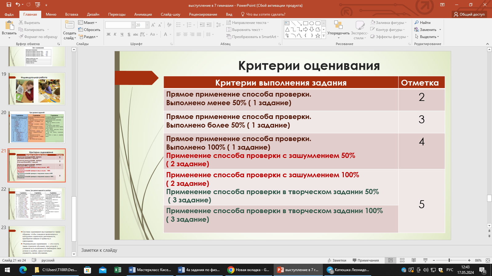This screenshot has height=276, width=492.
Task: Open the Layout (Макет) dropdown
Action: (88, 23)
